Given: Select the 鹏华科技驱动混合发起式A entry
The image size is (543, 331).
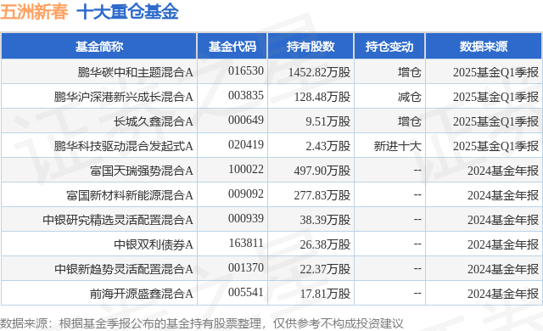Looking at the screenshot, I should (123, 146).
